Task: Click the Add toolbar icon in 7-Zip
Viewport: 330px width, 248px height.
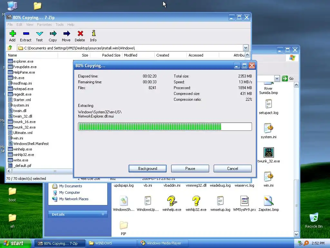Action: pos(13,36)
